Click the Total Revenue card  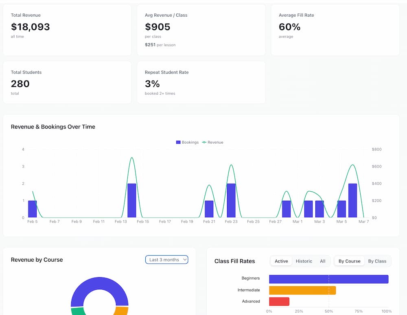click(x=67, y=29)
